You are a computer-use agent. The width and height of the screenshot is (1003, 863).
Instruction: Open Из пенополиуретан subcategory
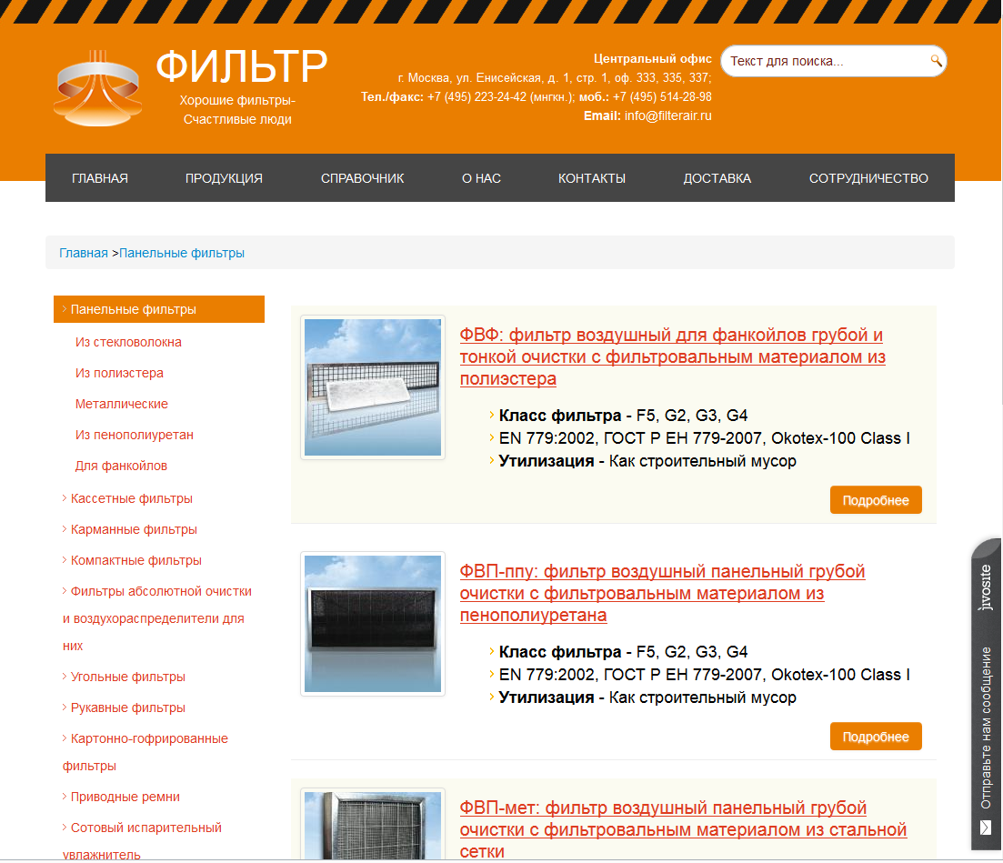coord(135,435)
